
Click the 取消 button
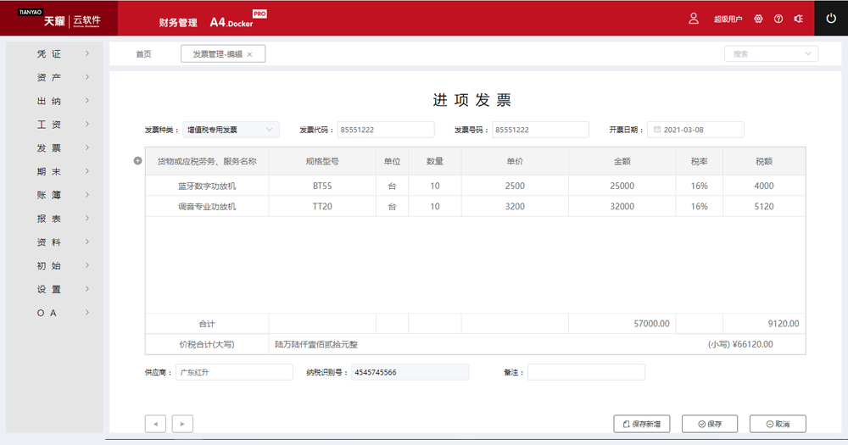pyautogui.click(x=778, y=424)
